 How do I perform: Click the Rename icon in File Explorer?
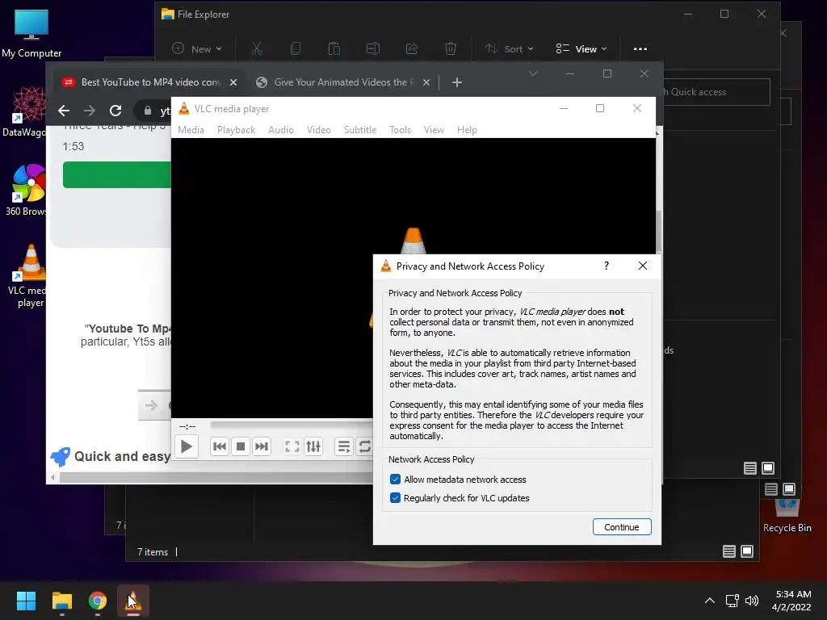point(373,48)
